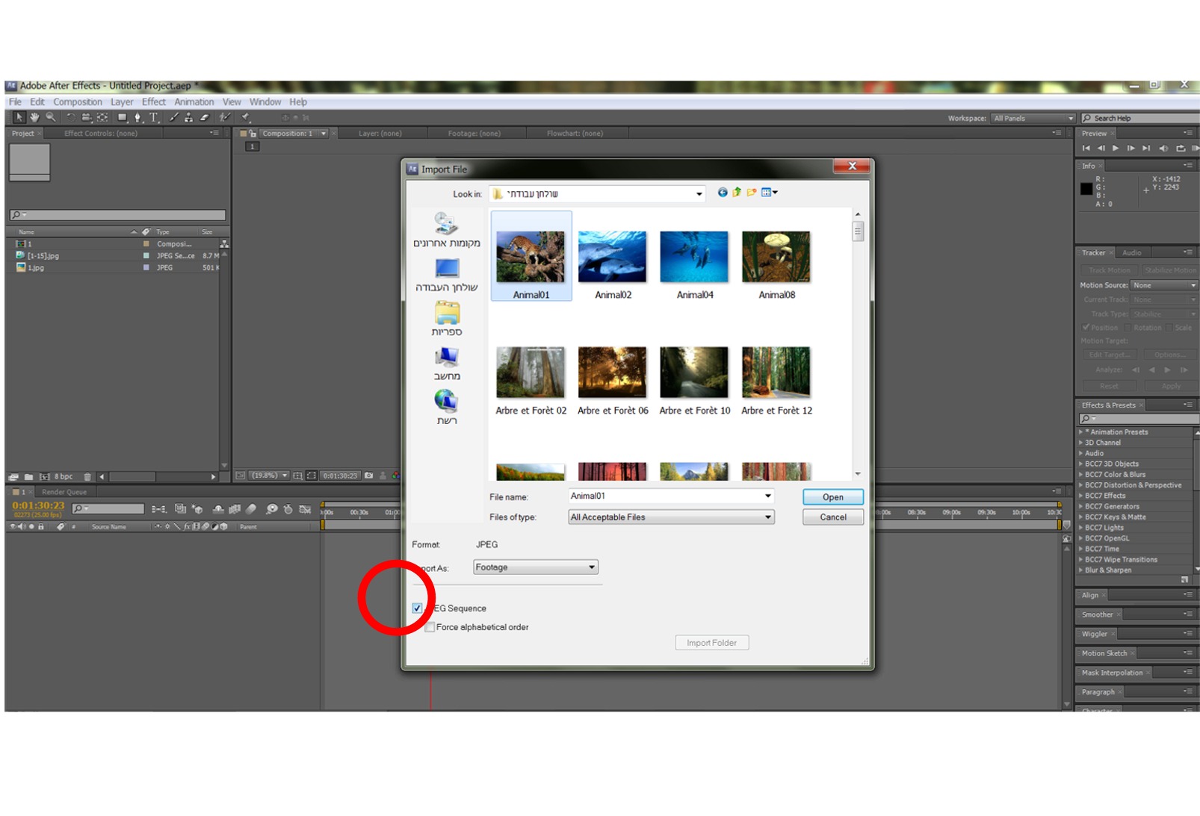Toggle frame blending enable switch in timeline

click(x=234, y=509)
